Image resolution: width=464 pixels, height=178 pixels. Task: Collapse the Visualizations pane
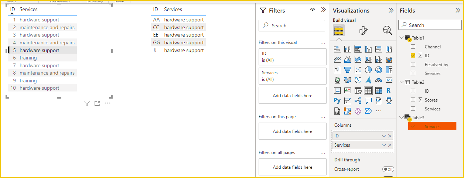391,10
